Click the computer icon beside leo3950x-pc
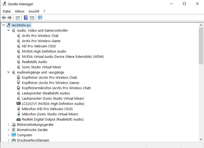This screenshot has width=204, height=148. pyautogui.click(x=9, y=25)
